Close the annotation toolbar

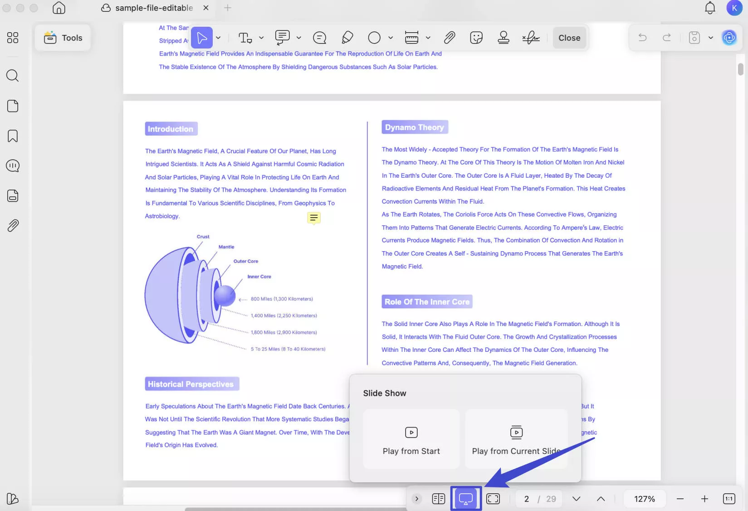point(569,38)
